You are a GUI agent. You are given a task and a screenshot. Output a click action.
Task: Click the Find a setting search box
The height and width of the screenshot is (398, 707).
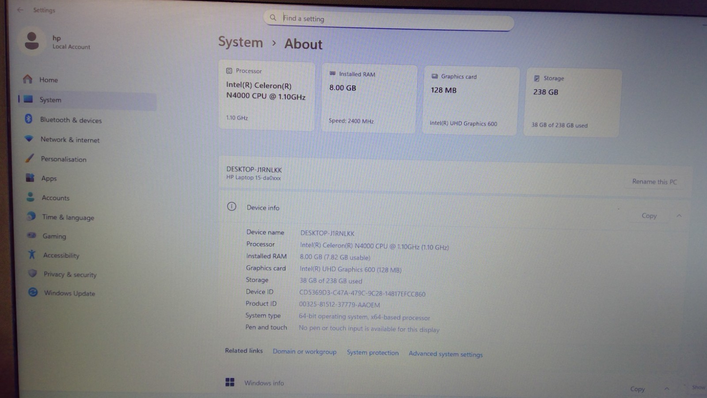point(389,20)
